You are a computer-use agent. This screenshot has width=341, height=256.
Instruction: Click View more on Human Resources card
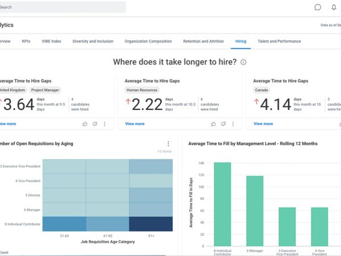(135, 124)
